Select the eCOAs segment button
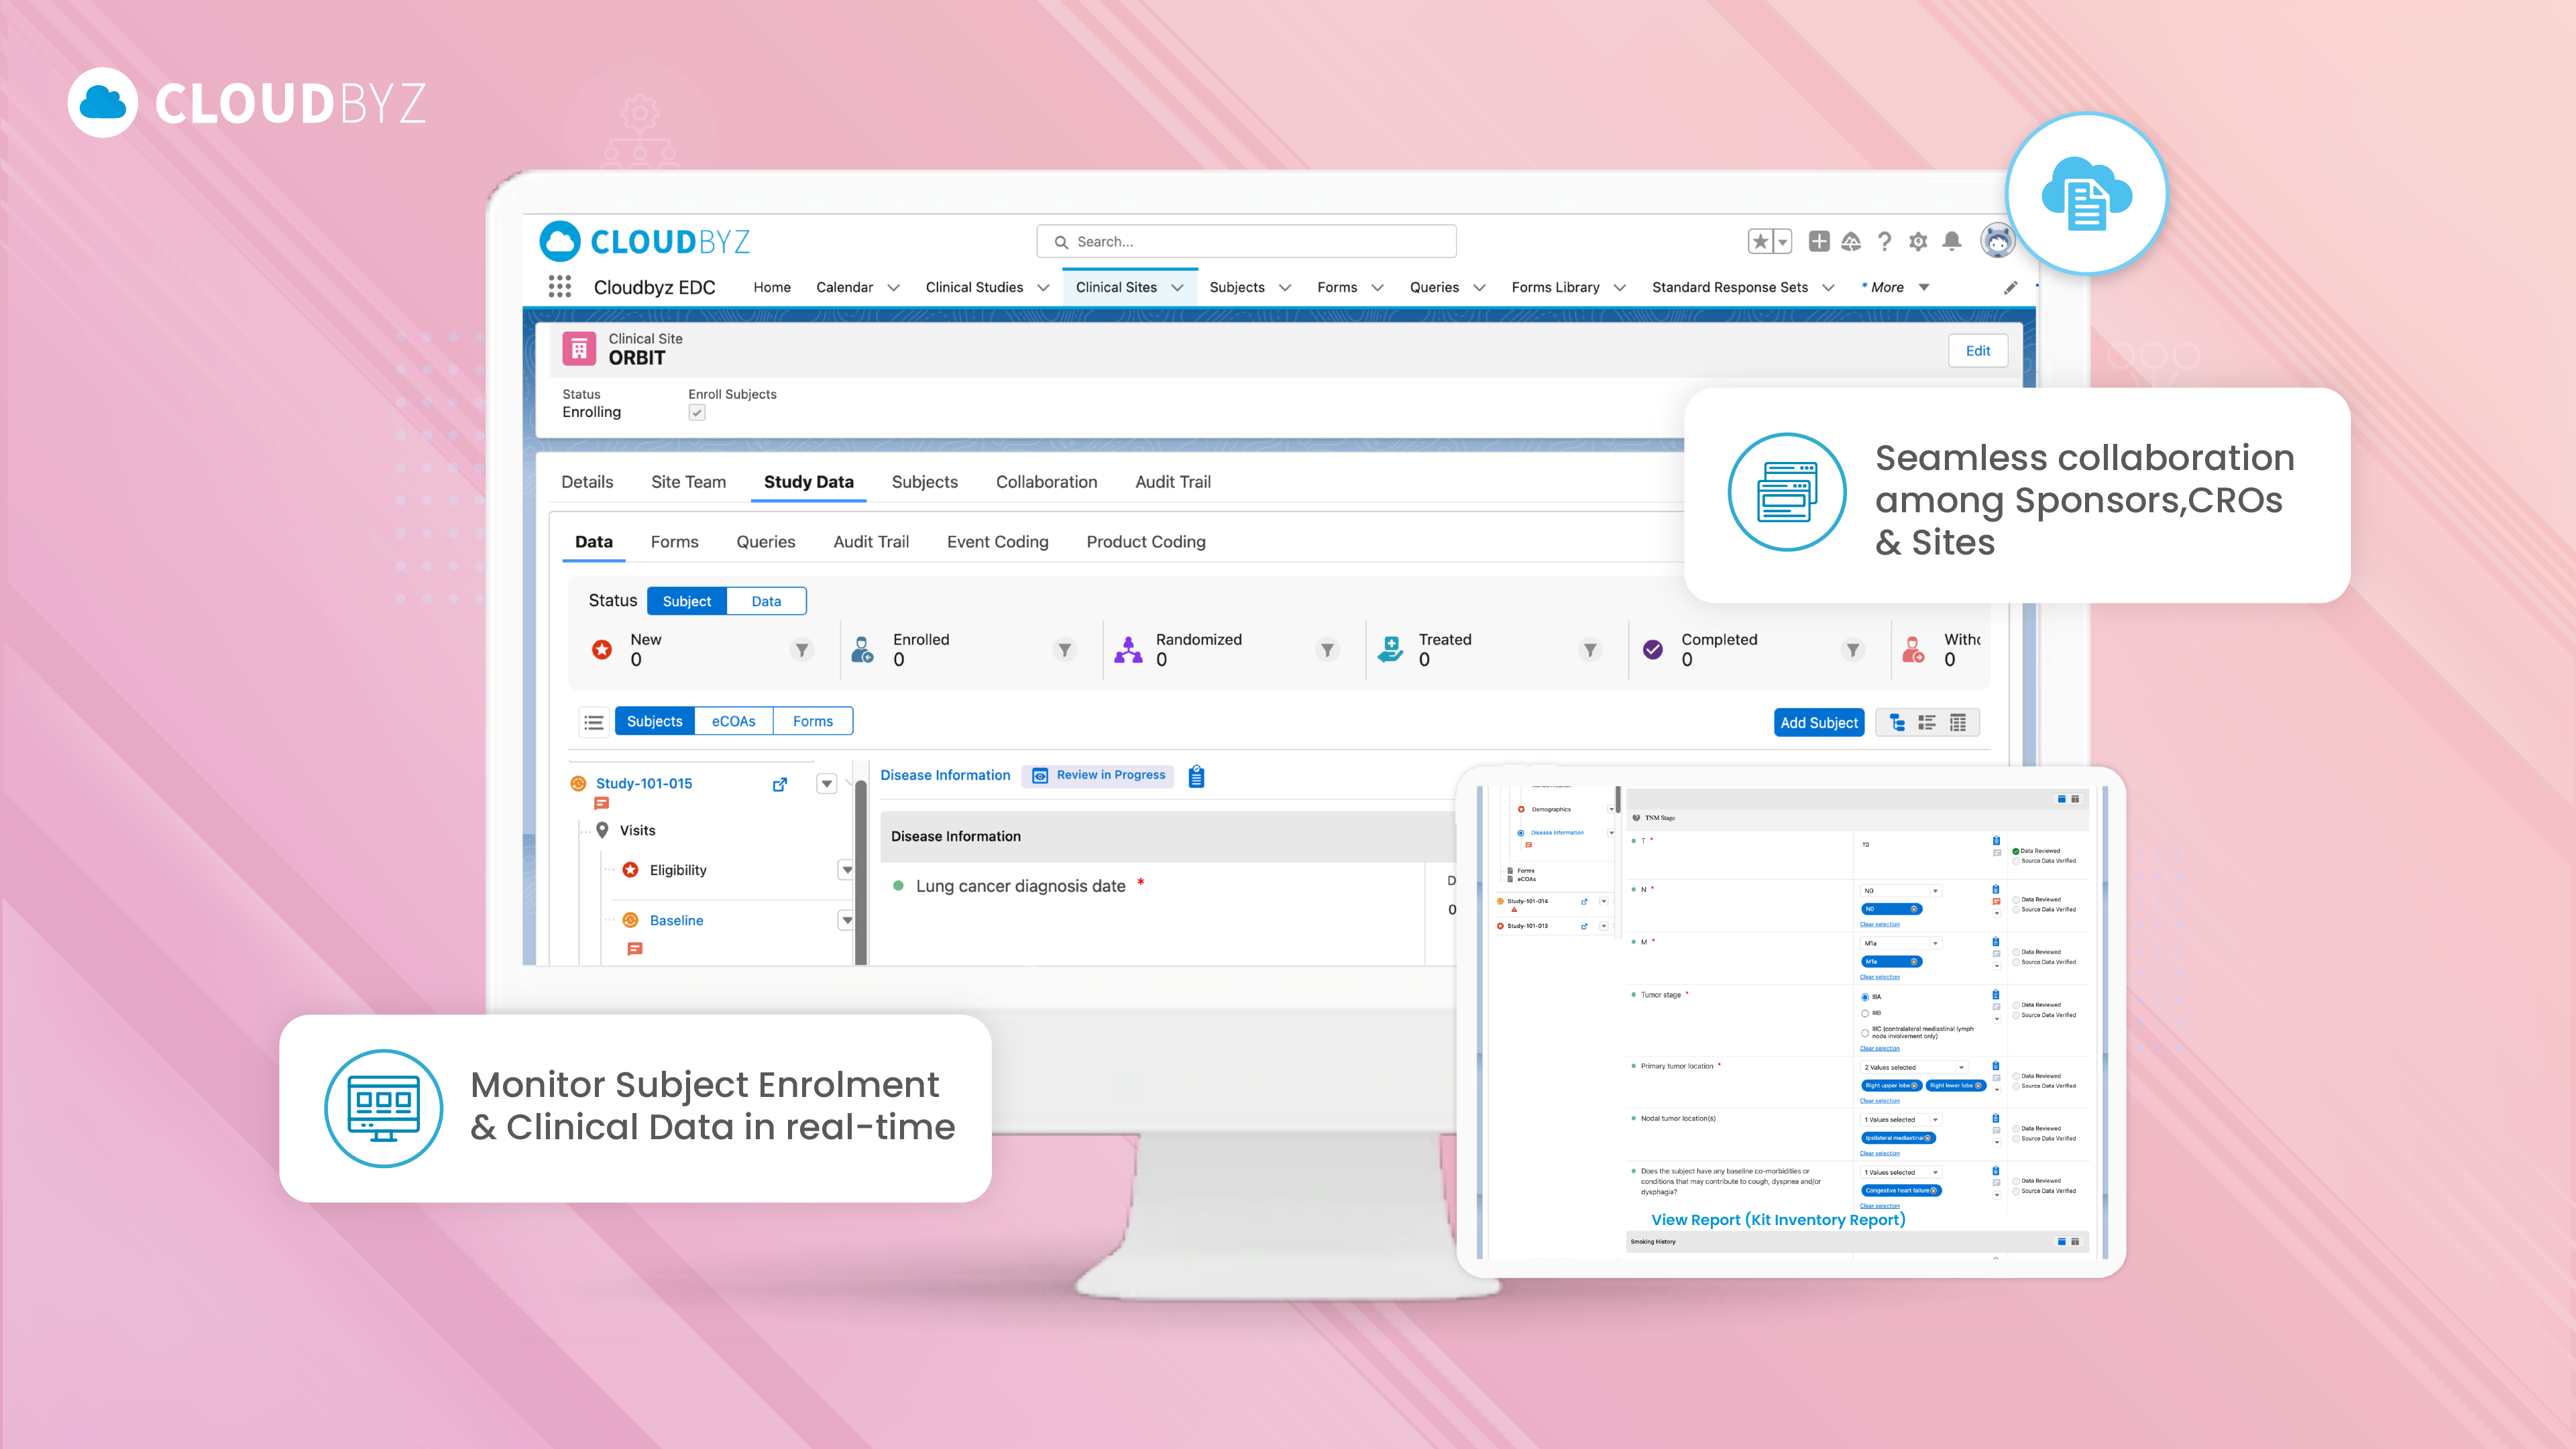Screen dimensions: 2576x1449 733,722
